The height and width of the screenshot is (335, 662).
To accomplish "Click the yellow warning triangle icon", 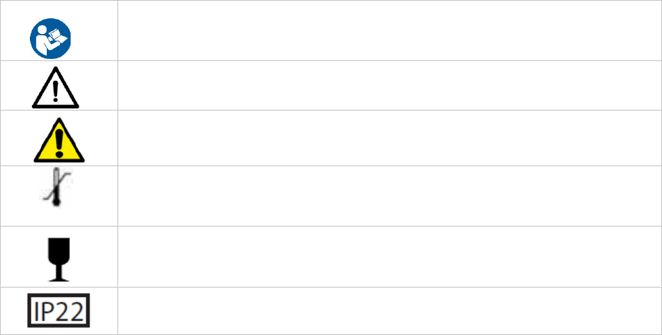I will [x=59, y=140].
